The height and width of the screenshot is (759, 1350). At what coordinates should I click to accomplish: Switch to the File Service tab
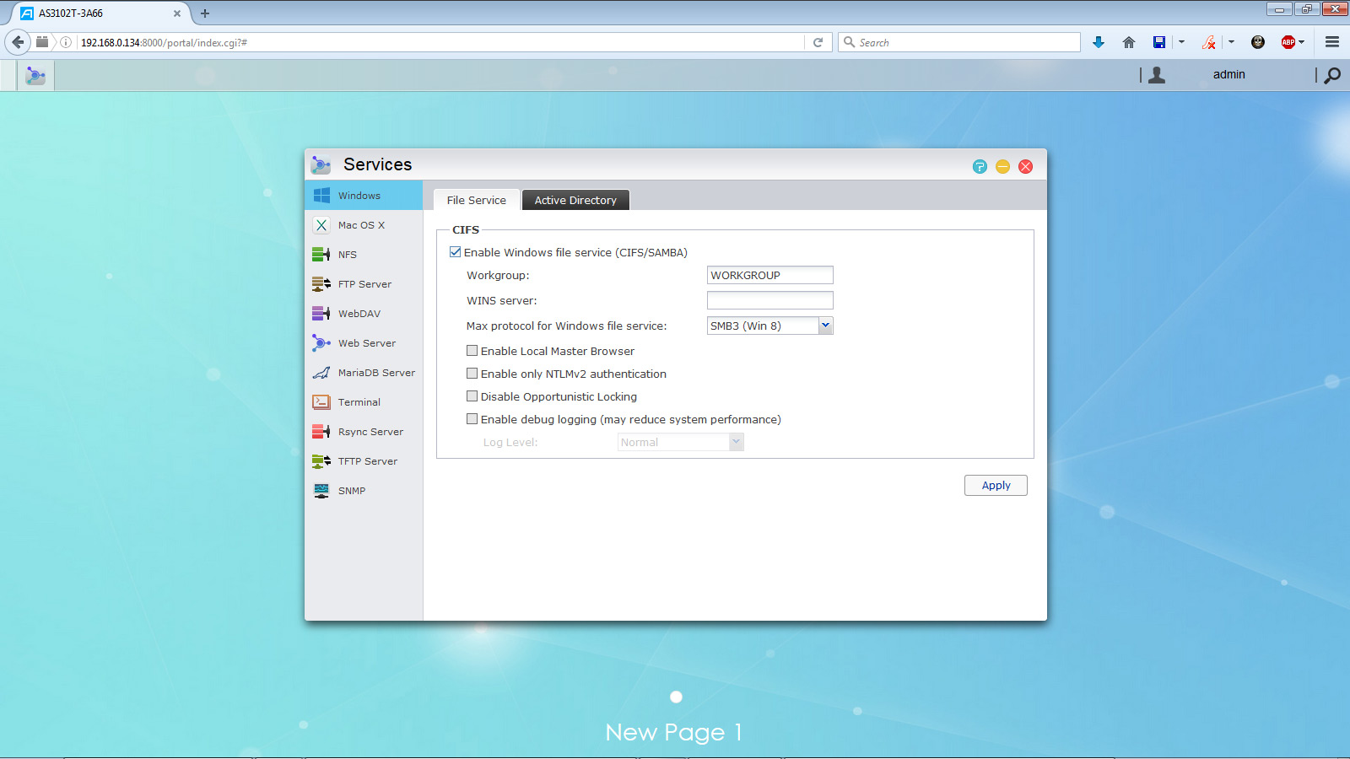[476, 200]
